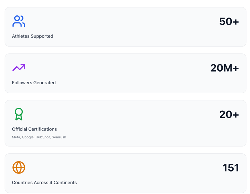
Task: Click the word Google in certifications subtitle
Action: (x=28, y=137)
